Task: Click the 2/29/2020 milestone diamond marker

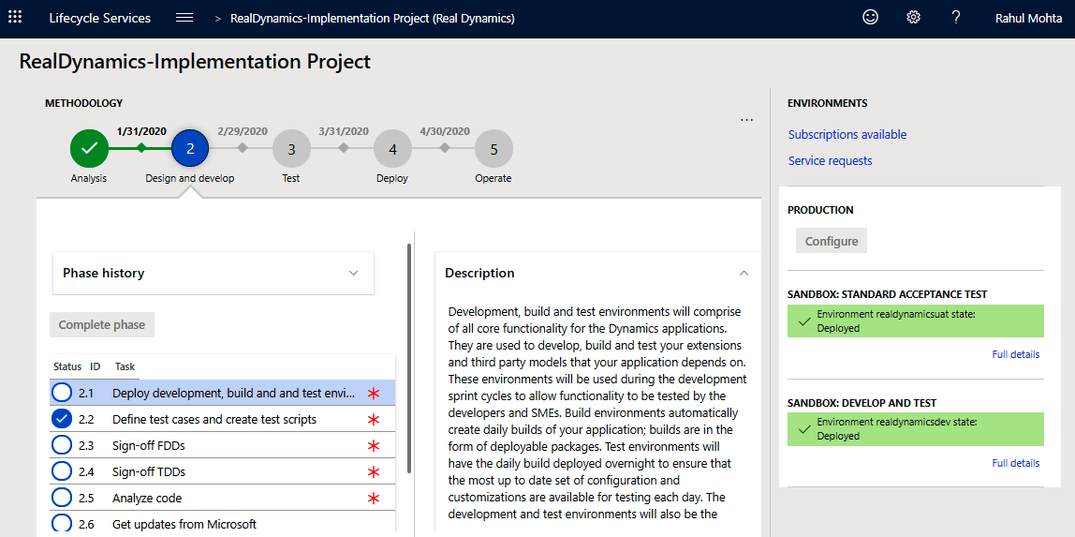Action: click(242, 148)
